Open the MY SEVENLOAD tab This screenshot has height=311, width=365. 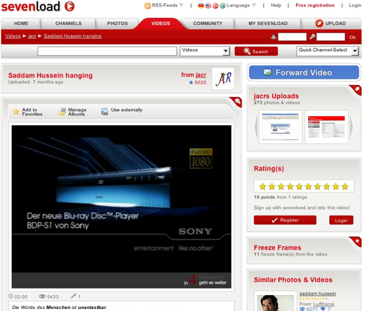click(x=267, y=23)
